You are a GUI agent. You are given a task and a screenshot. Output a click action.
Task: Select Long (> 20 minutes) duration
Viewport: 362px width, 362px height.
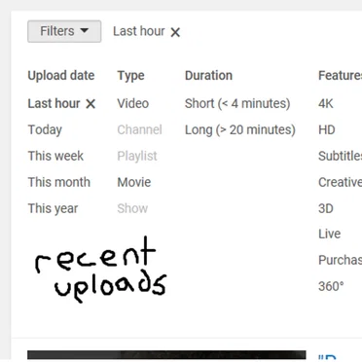(240, 129)
